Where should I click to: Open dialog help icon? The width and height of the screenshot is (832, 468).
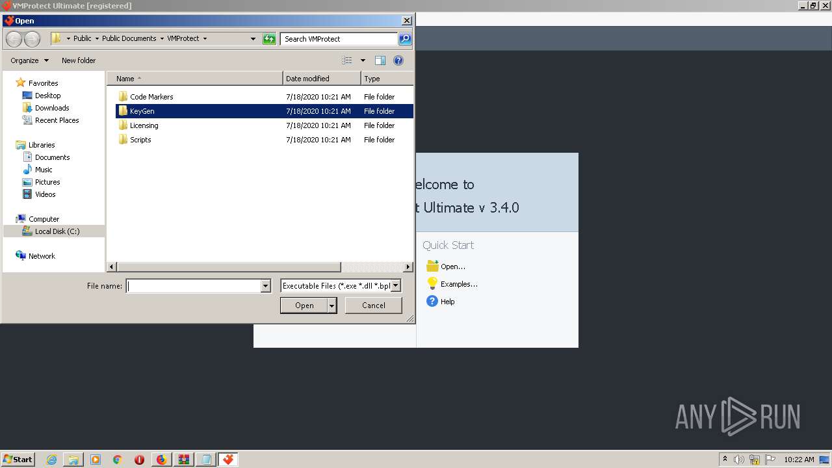pos(398,60)
